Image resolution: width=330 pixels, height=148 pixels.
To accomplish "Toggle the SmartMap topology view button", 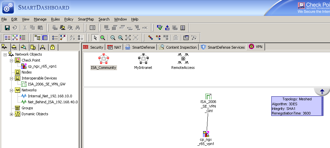I will tap(15, 38).
